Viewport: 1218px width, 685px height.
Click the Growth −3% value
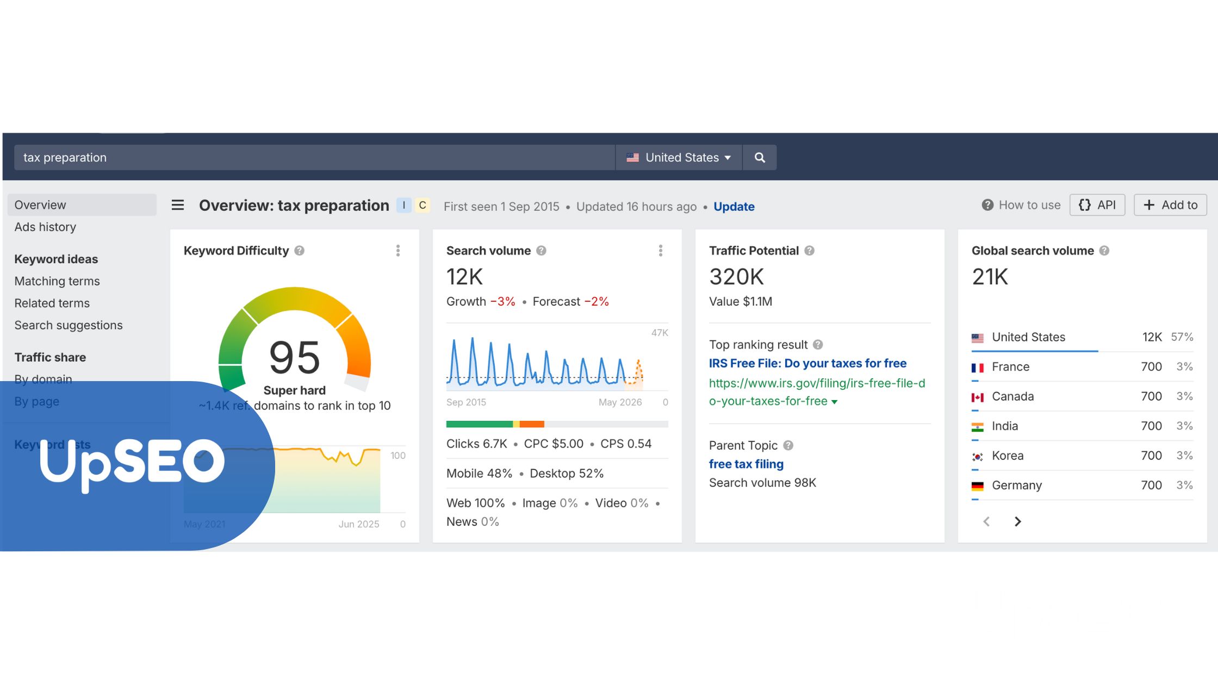(481, 302)
